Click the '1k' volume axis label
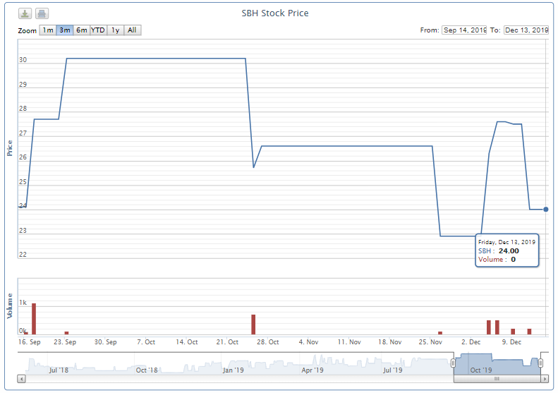The height and width of the screenshot is (393, 558). (x=23, y=303)
